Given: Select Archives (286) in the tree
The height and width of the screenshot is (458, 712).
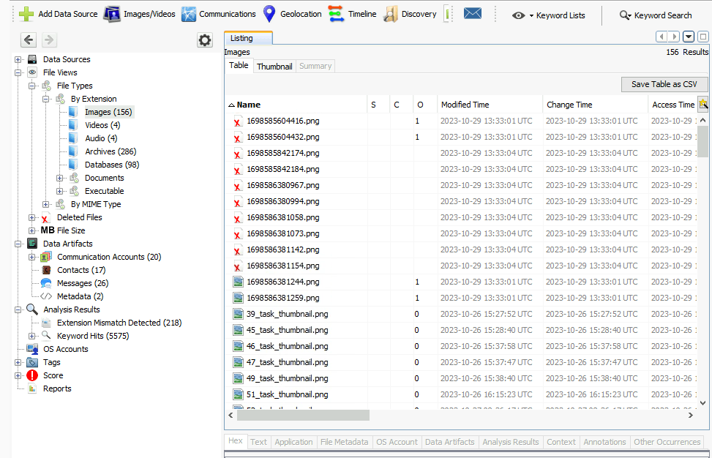Looking at the screenshot, I should [110, 151].
